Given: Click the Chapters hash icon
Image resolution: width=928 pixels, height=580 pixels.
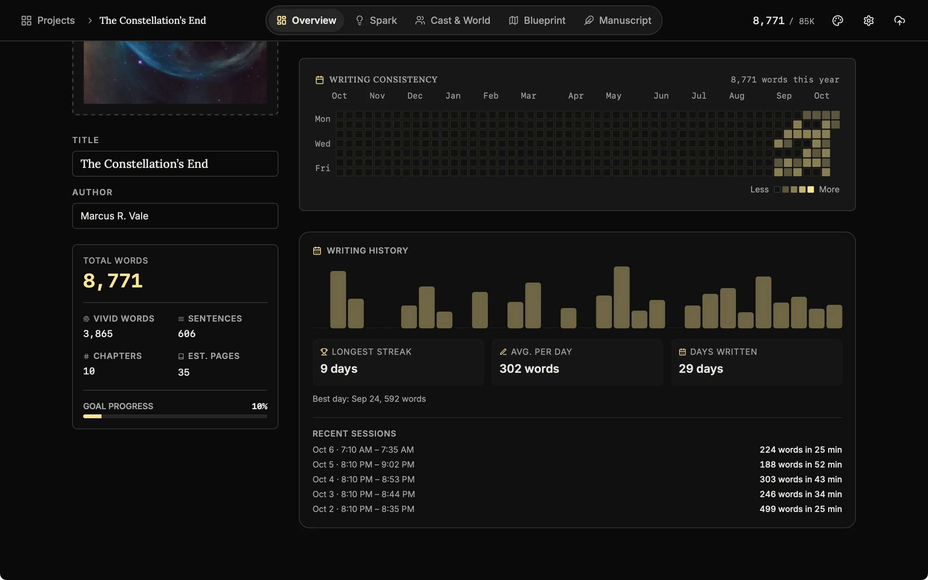Looking at the screenshot, I should tap(86, 356).
